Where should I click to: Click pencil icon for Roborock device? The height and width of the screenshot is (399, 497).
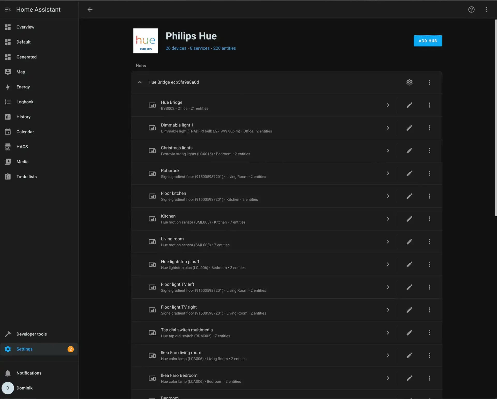[x=409, y=173]
